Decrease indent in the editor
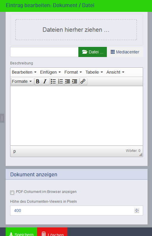This screenshot has height=236, width=152. [x=68, y=81]
